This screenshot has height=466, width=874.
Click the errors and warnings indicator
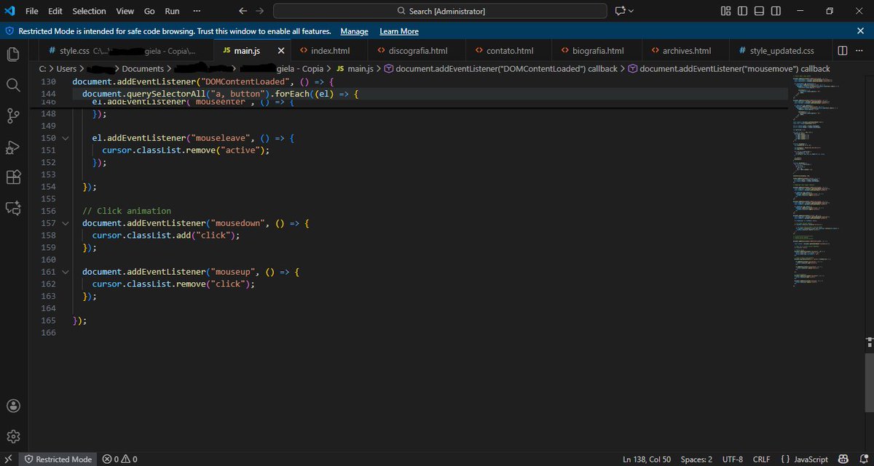point(120,459)
